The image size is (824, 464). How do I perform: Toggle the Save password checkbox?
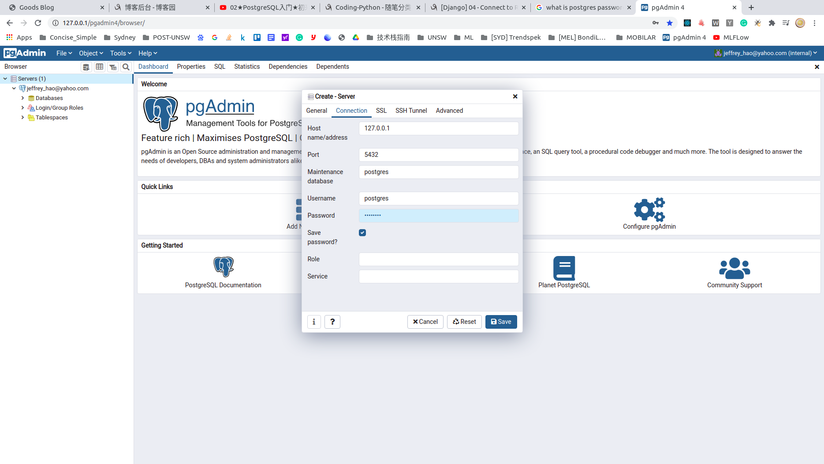tap(362, 233)
